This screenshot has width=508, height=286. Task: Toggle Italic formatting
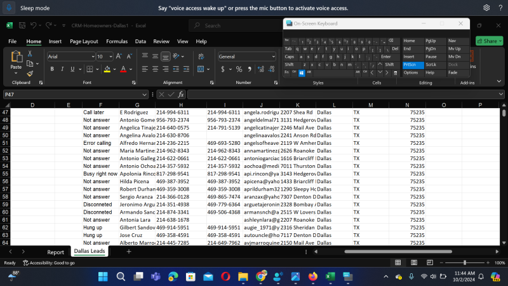(x=62, y=69)
